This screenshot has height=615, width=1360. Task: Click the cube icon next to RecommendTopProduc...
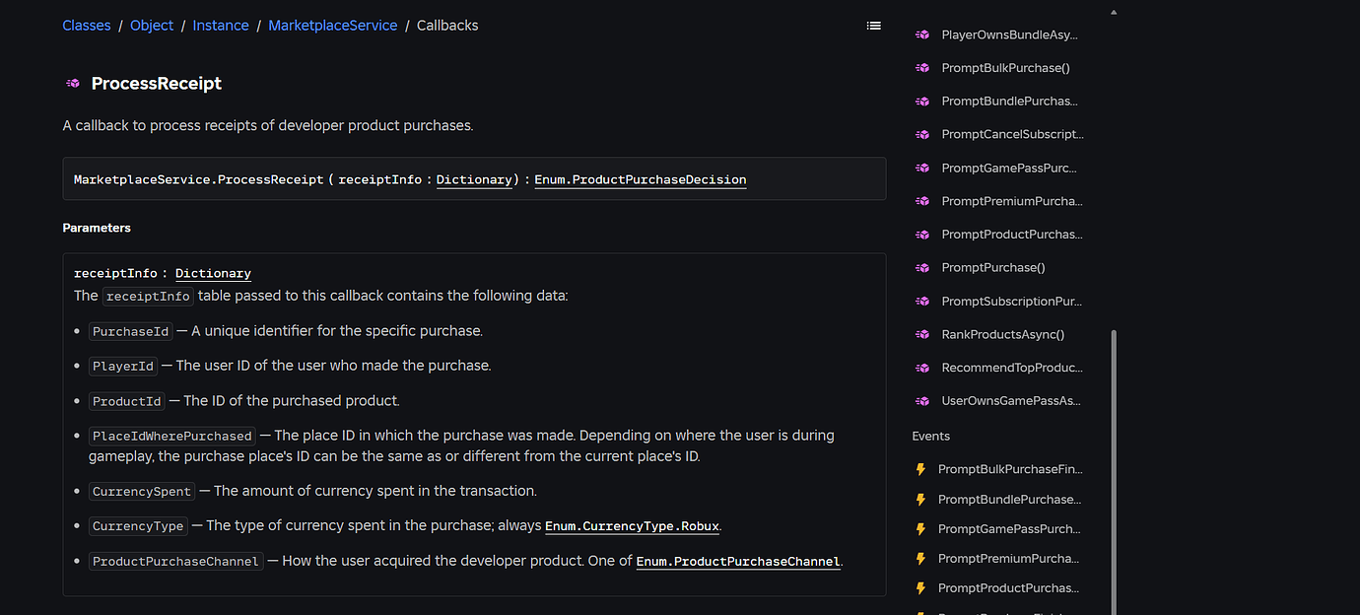[922, 368]
